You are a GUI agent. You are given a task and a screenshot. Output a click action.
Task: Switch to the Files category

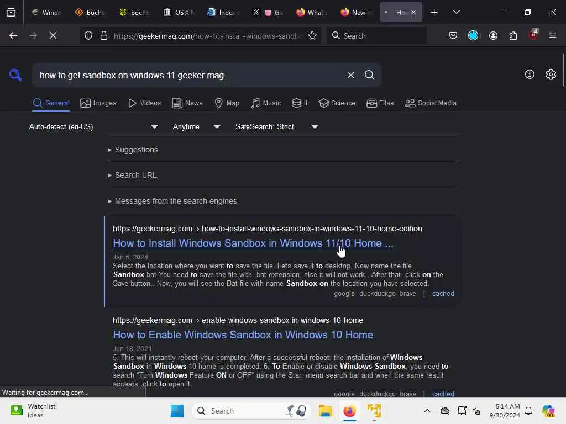[380, 103]
